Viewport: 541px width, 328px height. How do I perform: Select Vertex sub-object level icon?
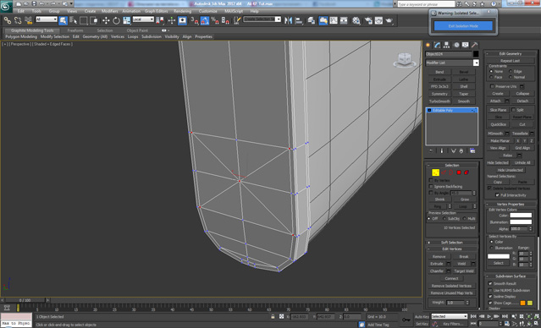pos(436,172)
